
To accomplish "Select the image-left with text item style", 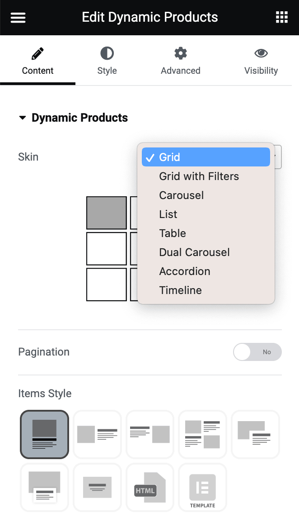I will pos(98,434).
